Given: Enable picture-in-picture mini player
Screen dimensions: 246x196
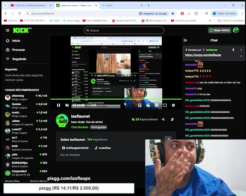Looking at the screenshot, I should 140,105.
